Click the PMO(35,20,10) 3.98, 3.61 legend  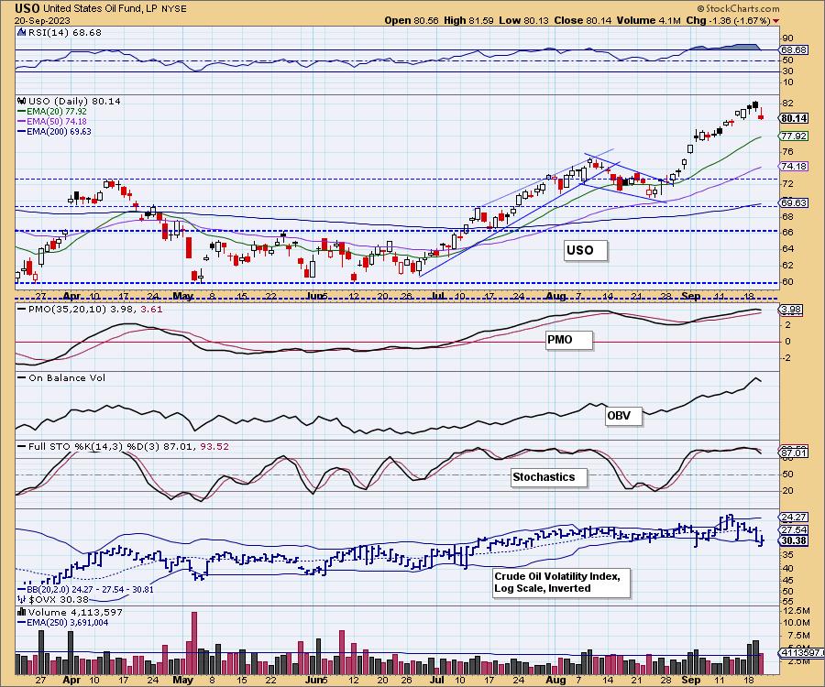coord(90,309)
